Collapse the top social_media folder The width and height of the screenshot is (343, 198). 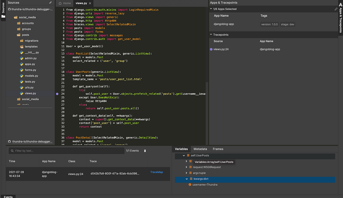tap(16, 17)
